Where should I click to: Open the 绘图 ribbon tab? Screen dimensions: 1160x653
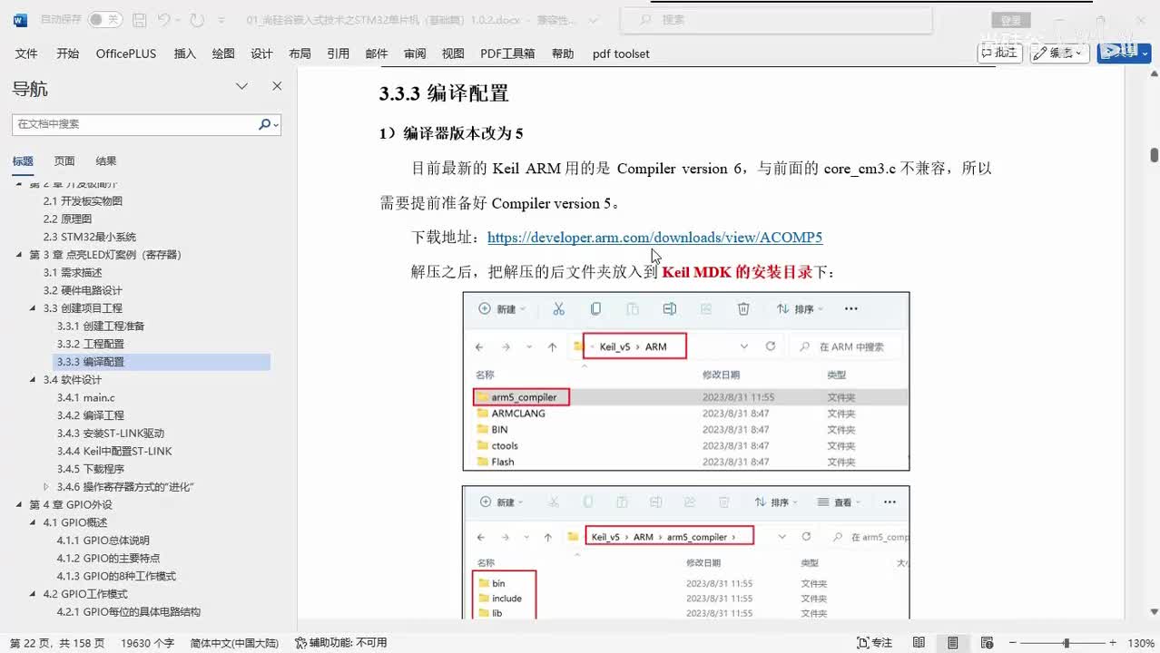[223, 54]
